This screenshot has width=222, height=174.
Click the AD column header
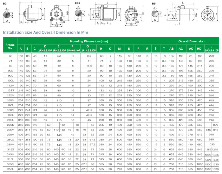191,49
